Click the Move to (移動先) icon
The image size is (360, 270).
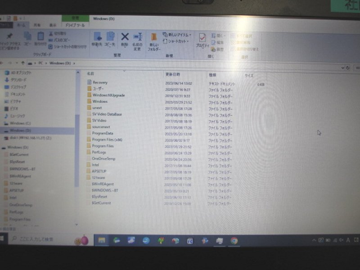pyautogui.click(x=97, y=37)
